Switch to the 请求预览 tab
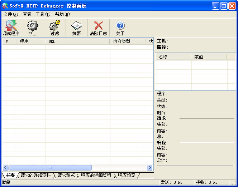This screenshot has height=187, width=238. point(66,175)
